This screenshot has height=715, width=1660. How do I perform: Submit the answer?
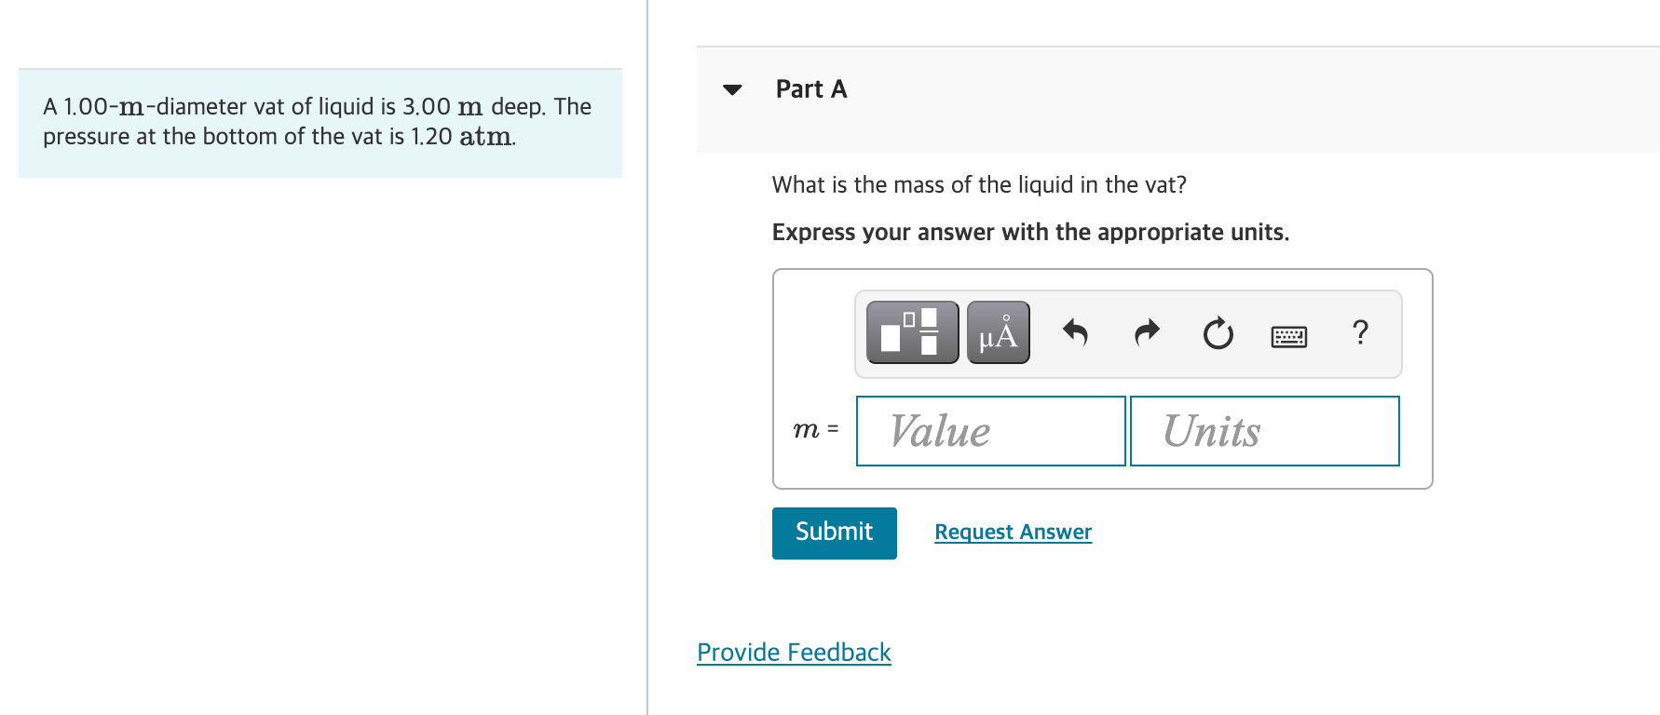833,533
